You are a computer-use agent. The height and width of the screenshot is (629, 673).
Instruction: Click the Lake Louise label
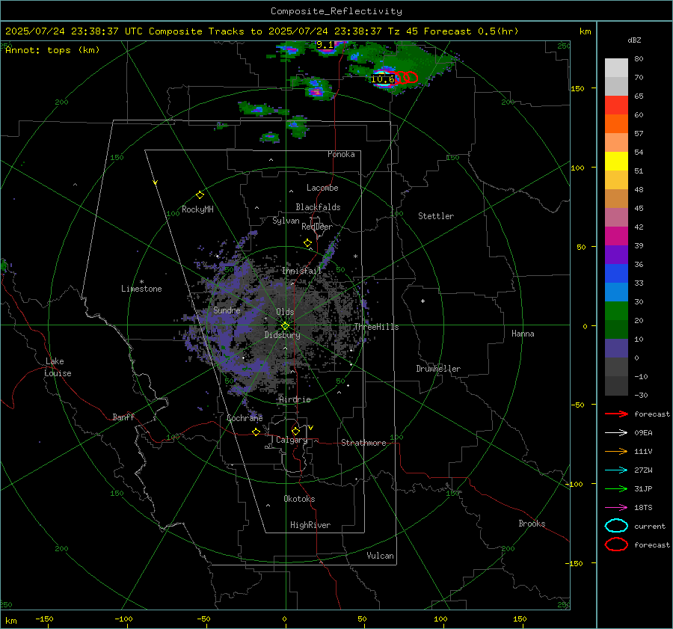[58, 367]
